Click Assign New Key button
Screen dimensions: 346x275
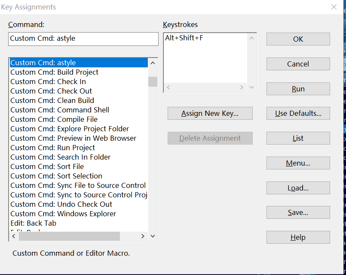click(210, 114)
